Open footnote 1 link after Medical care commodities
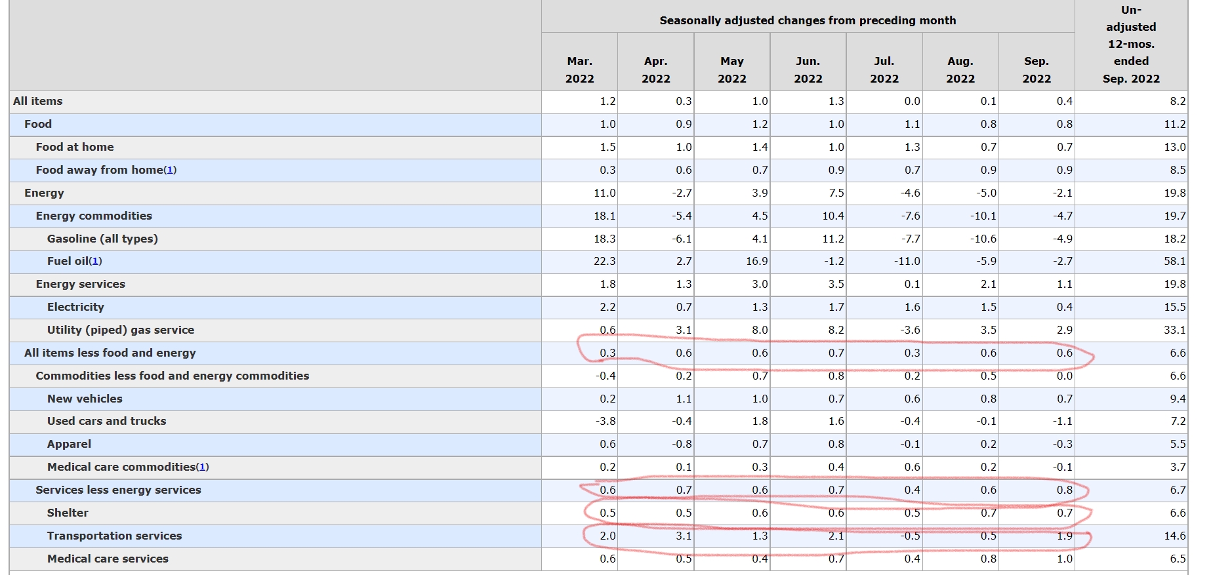1232x575 pixels. point(202,467)
